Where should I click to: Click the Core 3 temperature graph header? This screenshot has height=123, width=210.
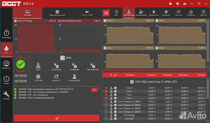point(181,48)
